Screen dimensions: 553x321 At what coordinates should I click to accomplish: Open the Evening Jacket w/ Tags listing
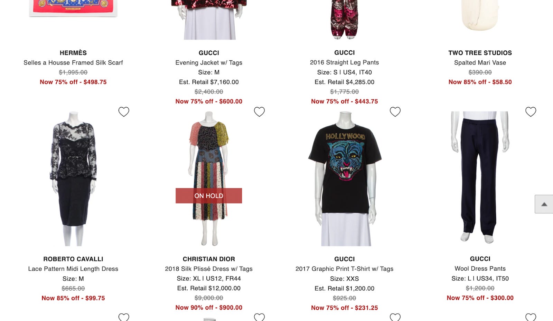point(209,62)
